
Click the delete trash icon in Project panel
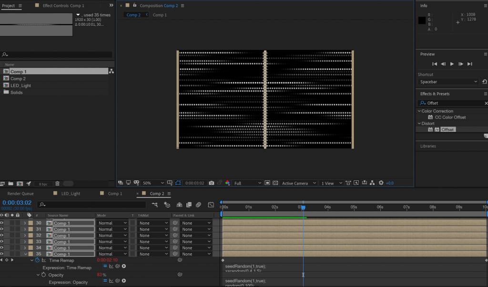(57, 183)
